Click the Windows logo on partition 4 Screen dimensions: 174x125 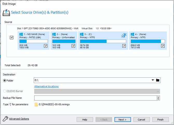(132, 34)
